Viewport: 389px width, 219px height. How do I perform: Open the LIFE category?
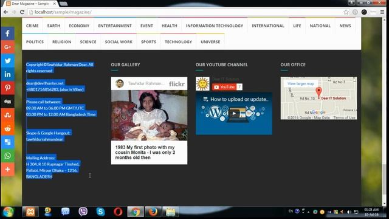297,26
